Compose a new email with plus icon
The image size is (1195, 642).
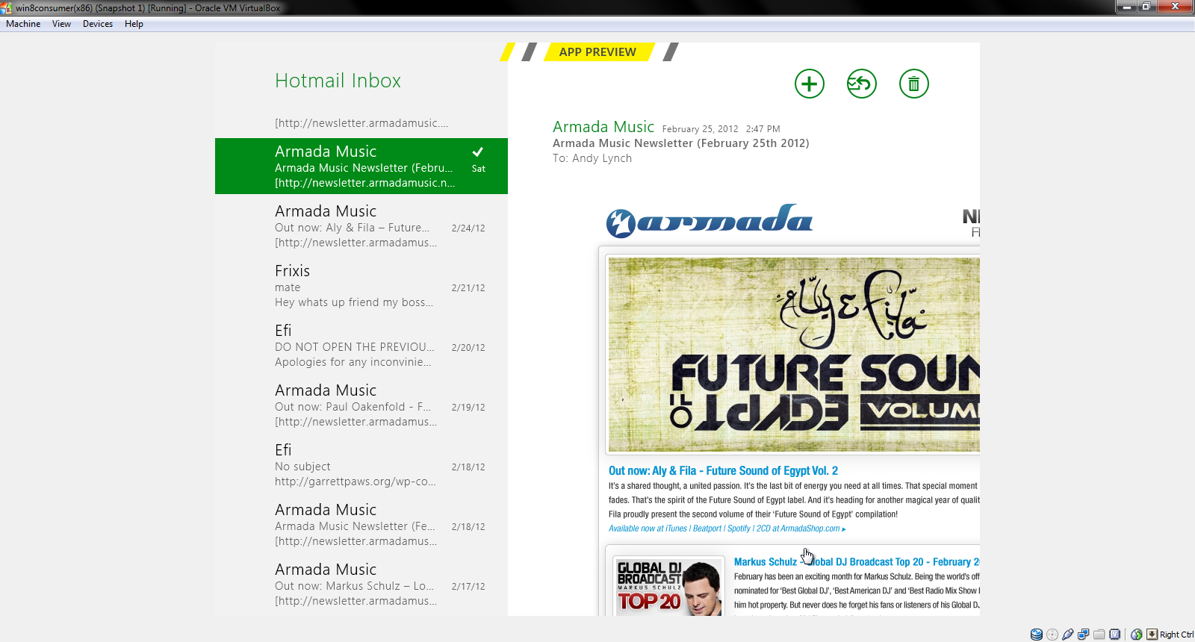pos(810,84)
